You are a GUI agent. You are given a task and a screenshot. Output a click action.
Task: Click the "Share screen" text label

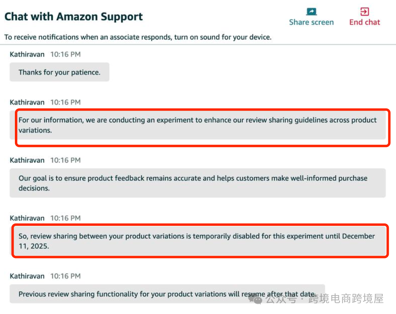[x=311, y=23]
